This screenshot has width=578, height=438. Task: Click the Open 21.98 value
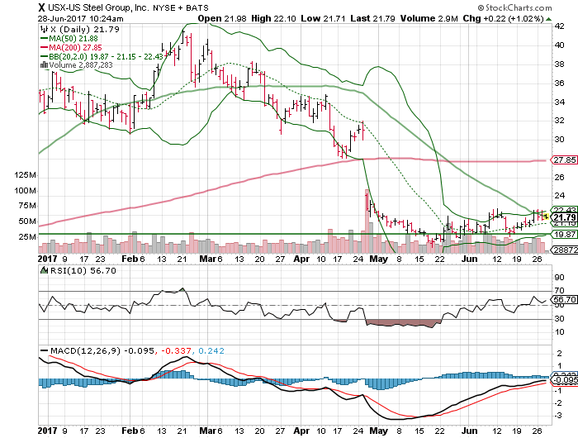pyautogui.click(x=222, y=18)
